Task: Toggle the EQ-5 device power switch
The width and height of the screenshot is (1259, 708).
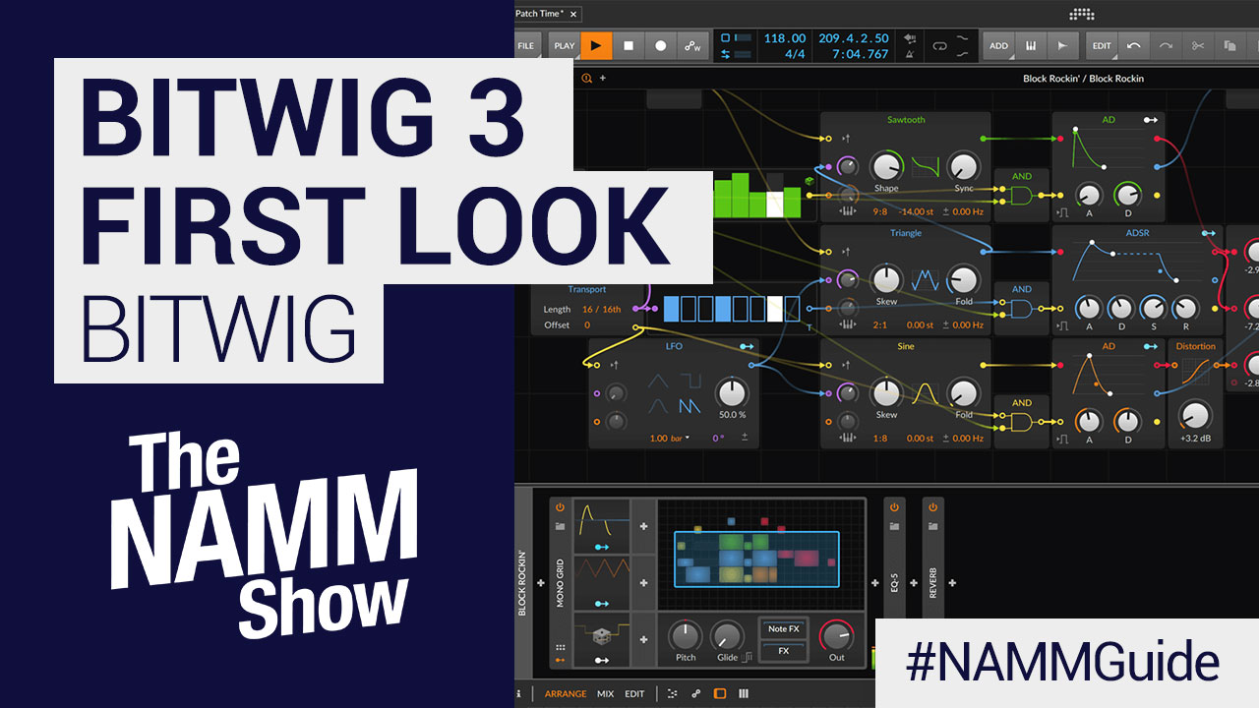Action: pyautogui.click(x=894, y=507)
